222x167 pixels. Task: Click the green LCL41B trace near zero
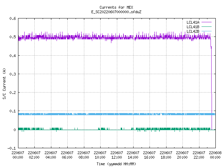(117, 129)
